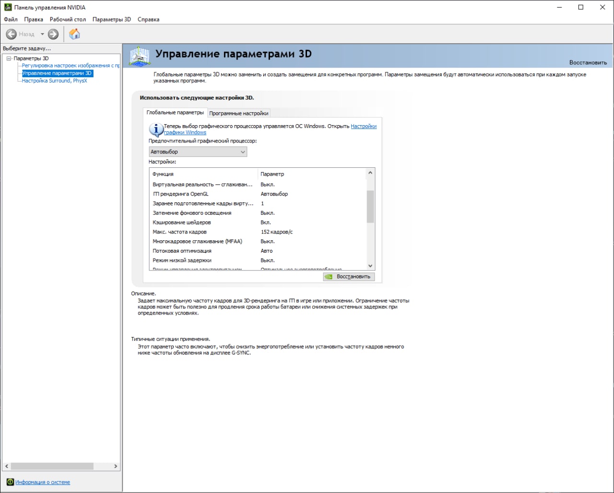
Task: Click the 3D settings header icon
Action: point(140,56)
